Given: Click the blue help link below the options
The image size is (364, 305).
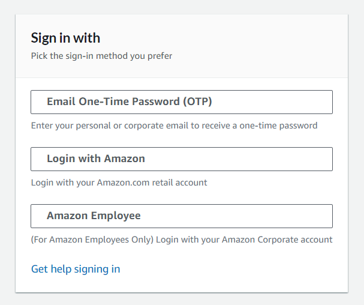Looking at the screenshot, I should tap(76, 269).
